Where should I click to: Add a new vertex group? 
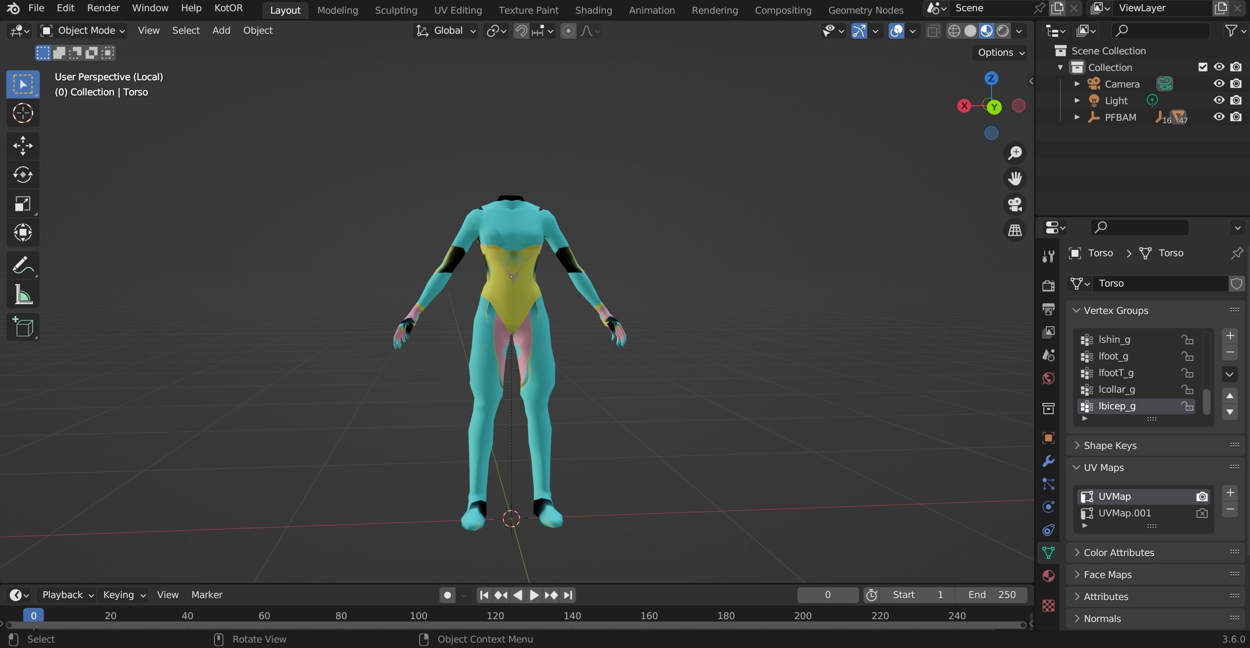click(x=1230, y=335)
